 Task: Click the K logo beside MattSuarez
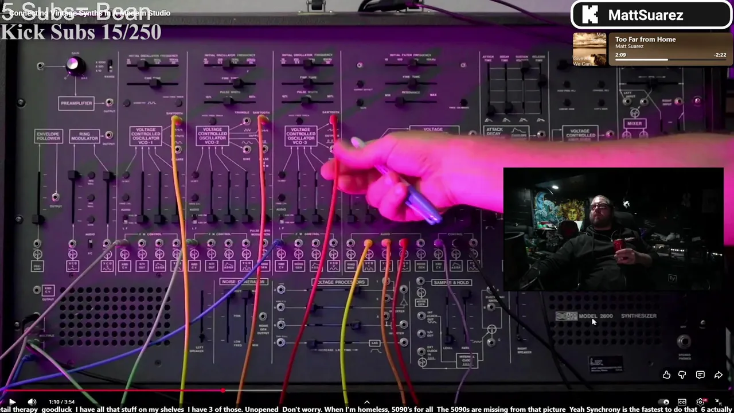tap(590, 15)
